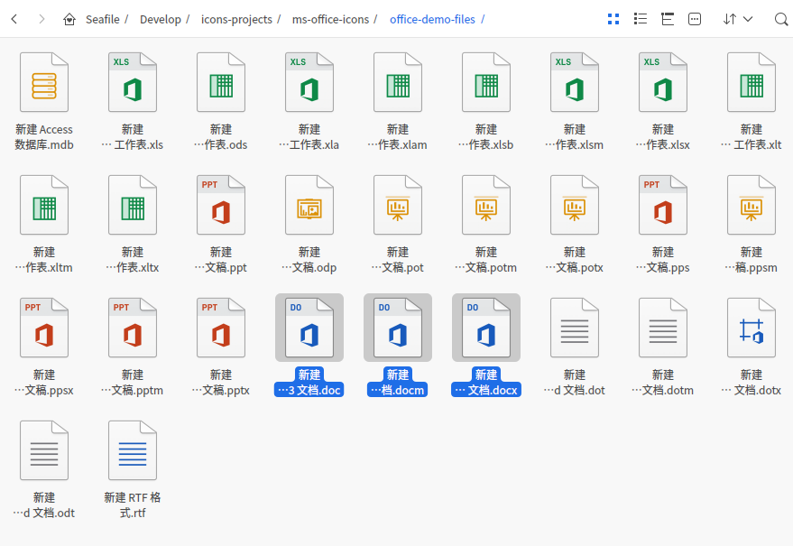Select the .pptm file icon

point(133,328)
